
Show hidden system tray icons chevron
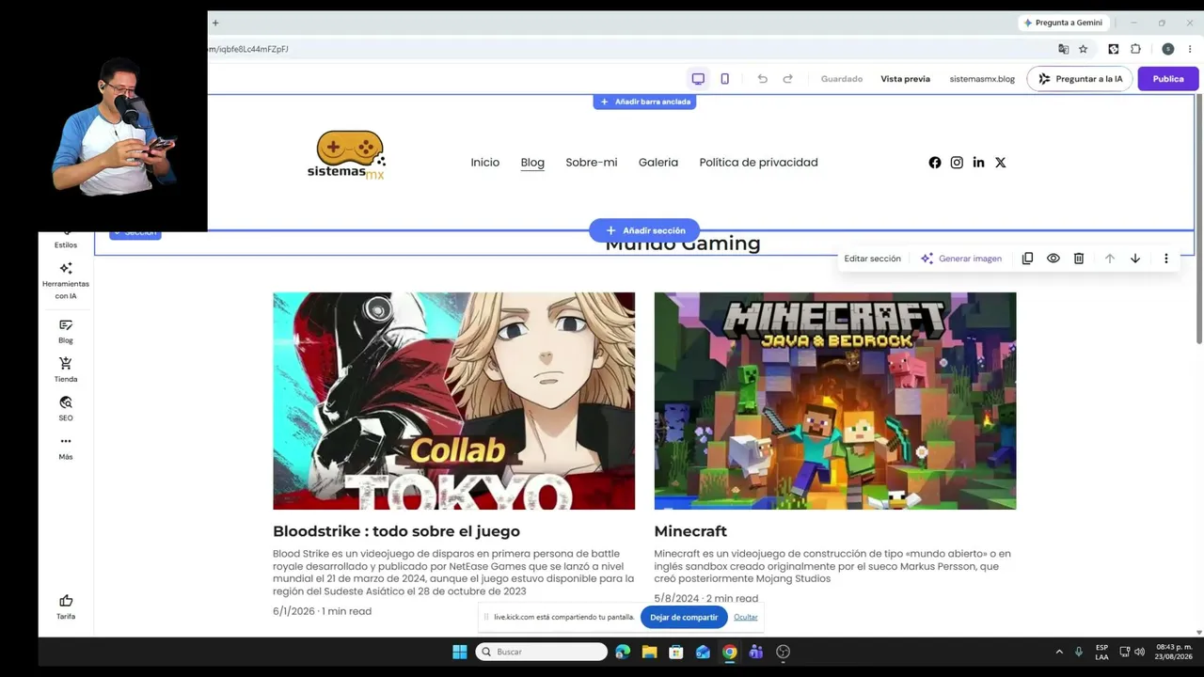coord(1059,652)
